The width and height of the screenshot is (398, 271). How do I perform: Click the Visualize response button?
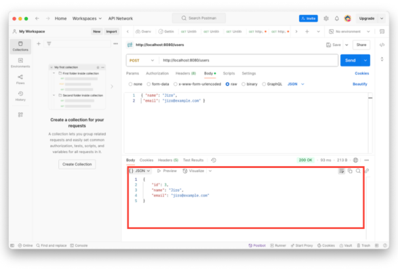point(194,171)
